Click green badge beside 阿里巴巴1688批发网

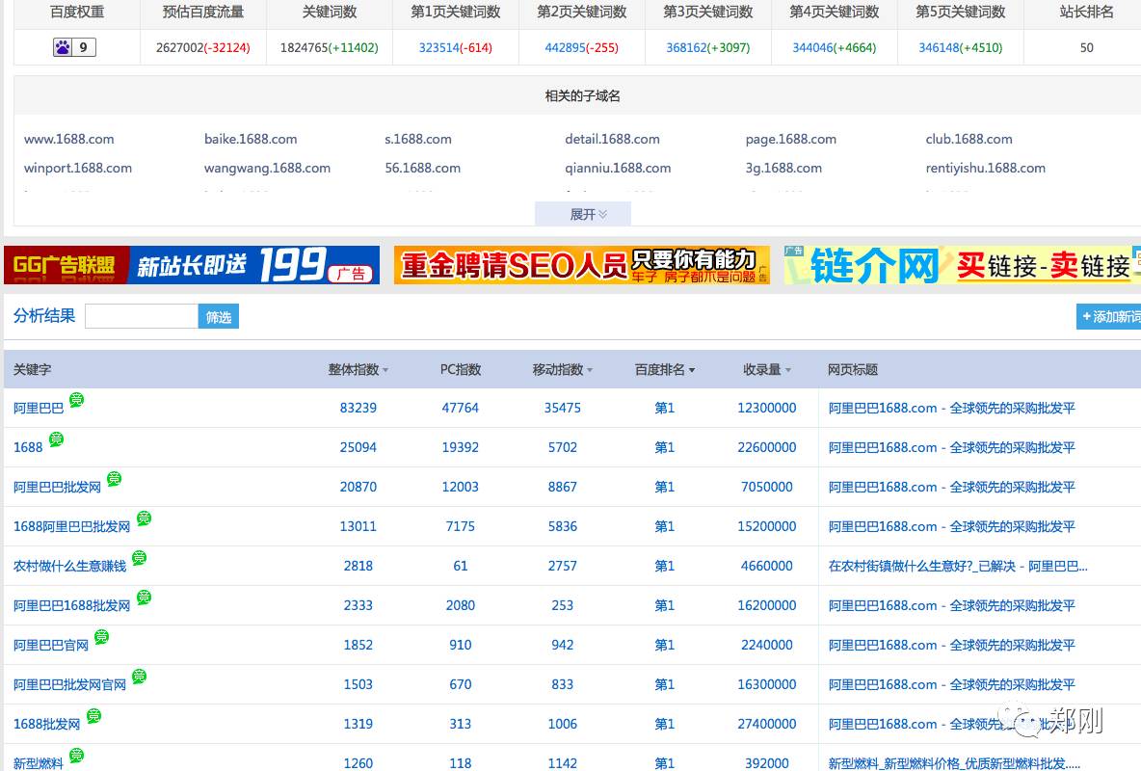tap(145, 597)
